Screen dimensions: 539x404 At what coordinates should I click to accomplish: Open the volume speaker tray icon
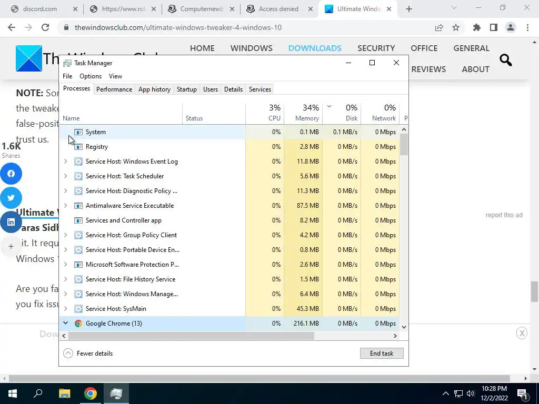[x=471, y=393]
